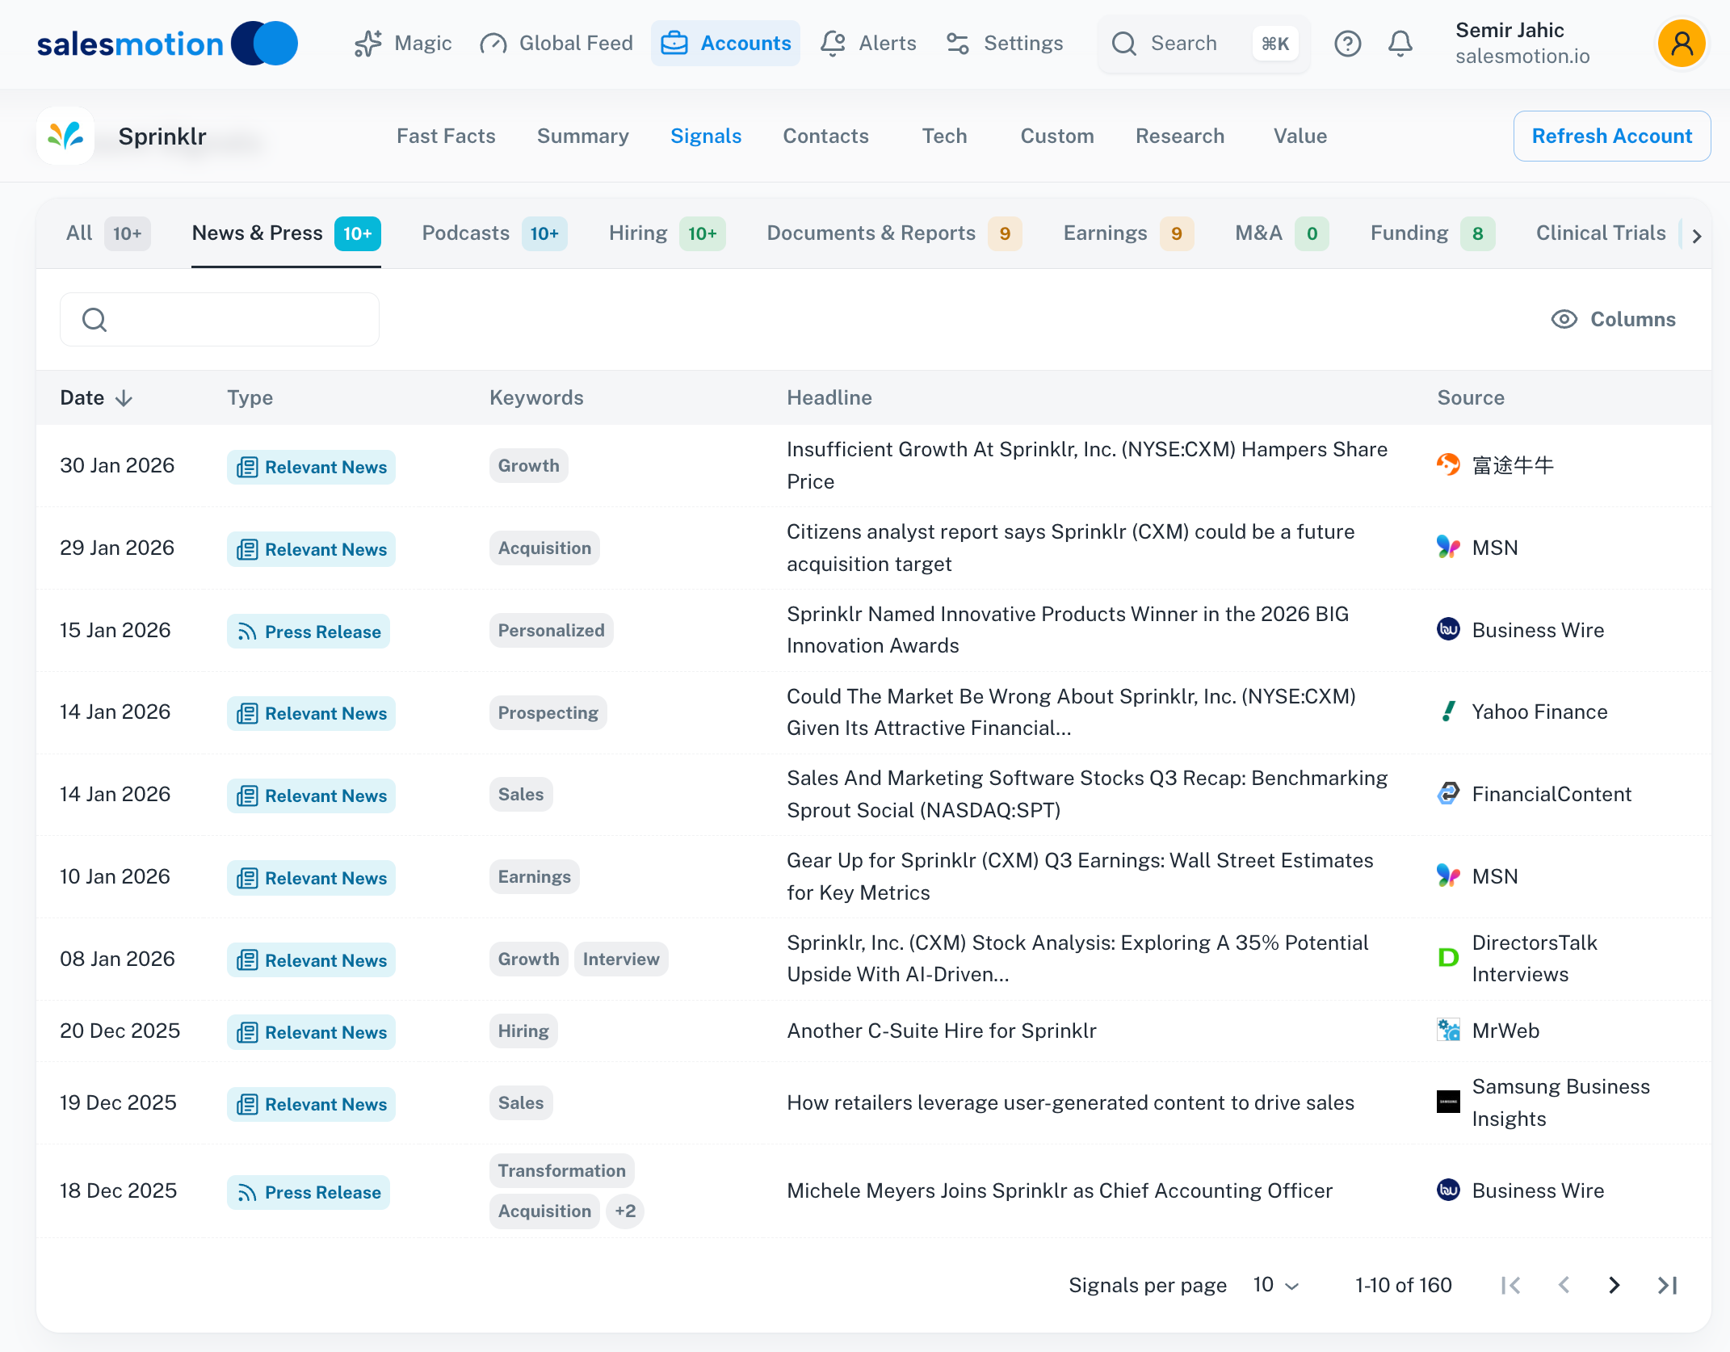Click the signals filter search field
The height and width of the screenshot is (1352, 1730).
220,320
